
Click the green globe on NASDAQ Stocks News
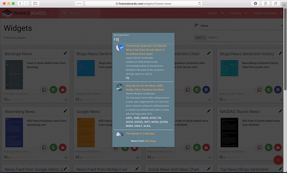tap(269, 148)
